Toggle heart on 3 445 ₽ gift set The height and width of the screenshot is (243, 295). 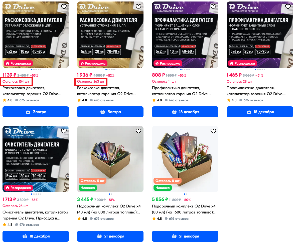click(138, 131)
